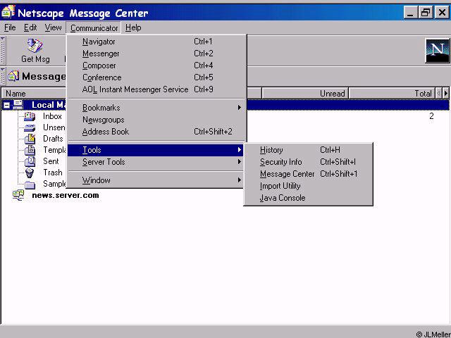Select Security Info in Tools submenu
Viewport: 451px width, 338px height.
pos(309,162)
